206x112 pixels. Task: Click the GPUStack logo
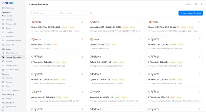pos(8,3)
